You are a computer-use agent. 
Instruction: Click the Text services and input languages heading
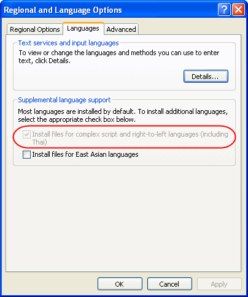[68, 43]
